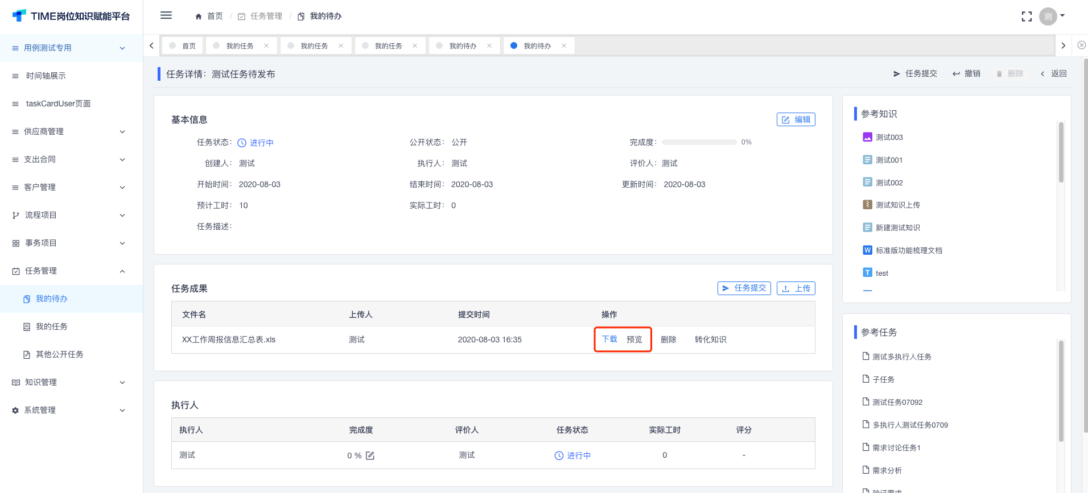Select 我的待办 in the sidebar
Image resolution: width=1088 pixels, height=493 pixels.
click(x=71, y=299)
